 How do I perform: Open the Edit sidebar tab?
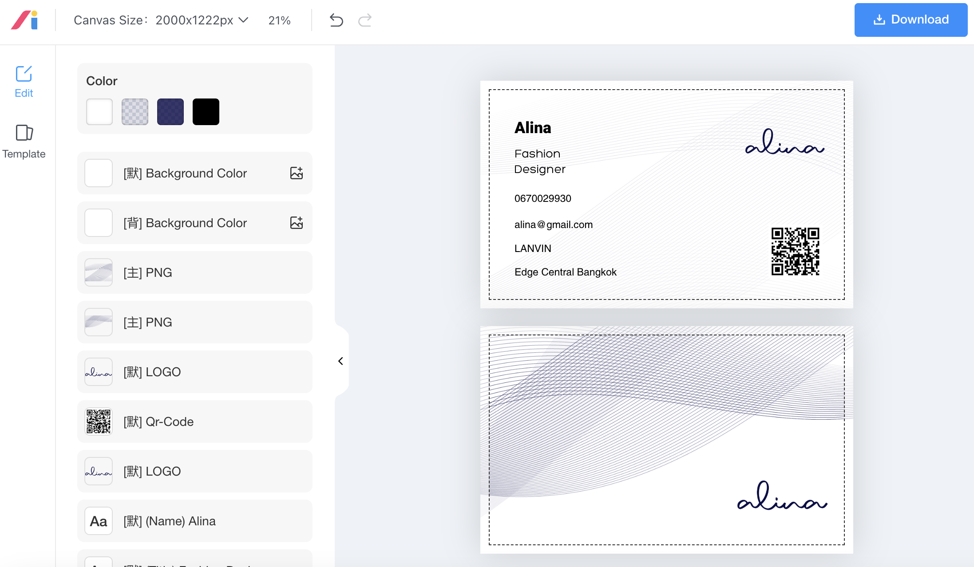click(24, 81)
